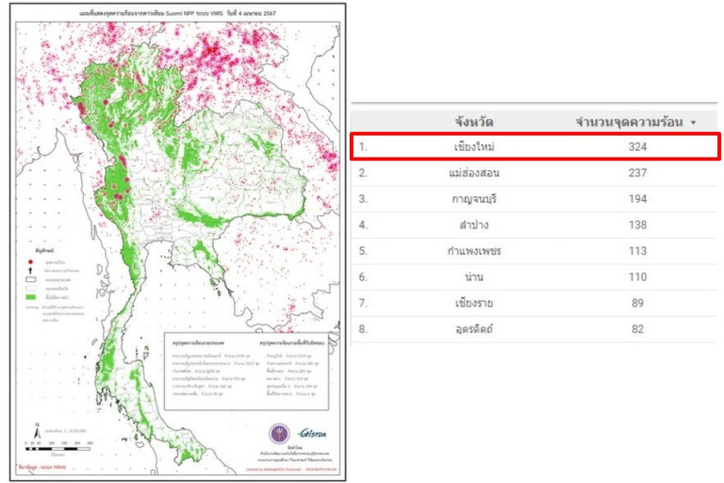Click the จังหวัด column header

point(473,122)
